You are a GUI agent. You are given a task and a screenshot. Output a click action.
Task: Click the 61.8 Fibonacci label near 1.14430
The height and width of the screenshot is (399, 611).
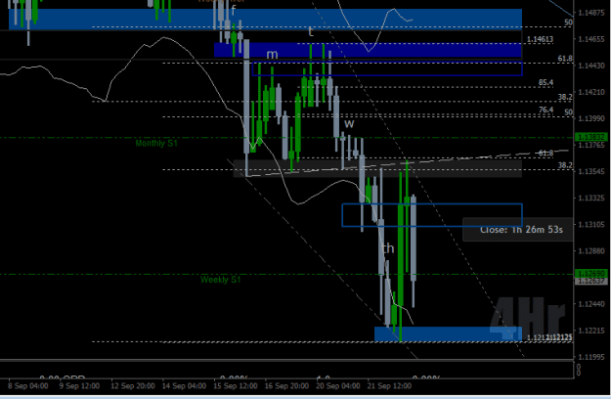565,59
